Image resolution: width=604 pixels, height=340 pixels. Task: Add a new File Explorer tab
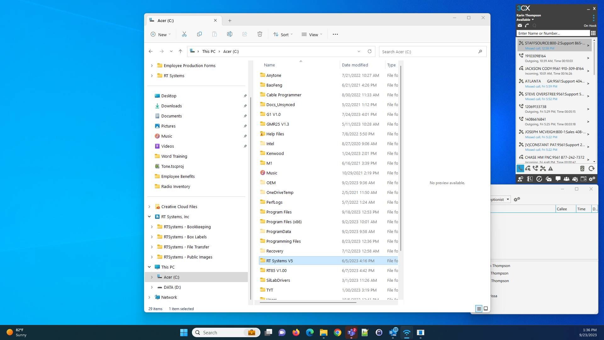[230, 20]
